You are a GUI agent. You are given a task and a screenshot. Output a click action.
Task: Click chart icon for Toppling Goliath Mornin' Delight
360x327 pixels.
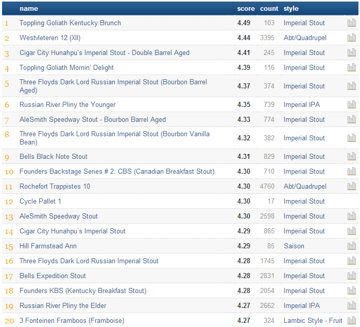352,67
